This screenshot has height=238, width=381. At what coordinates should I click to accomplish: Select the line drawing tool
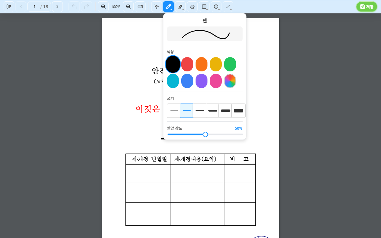pyautogui.click(x=228, y=7)
